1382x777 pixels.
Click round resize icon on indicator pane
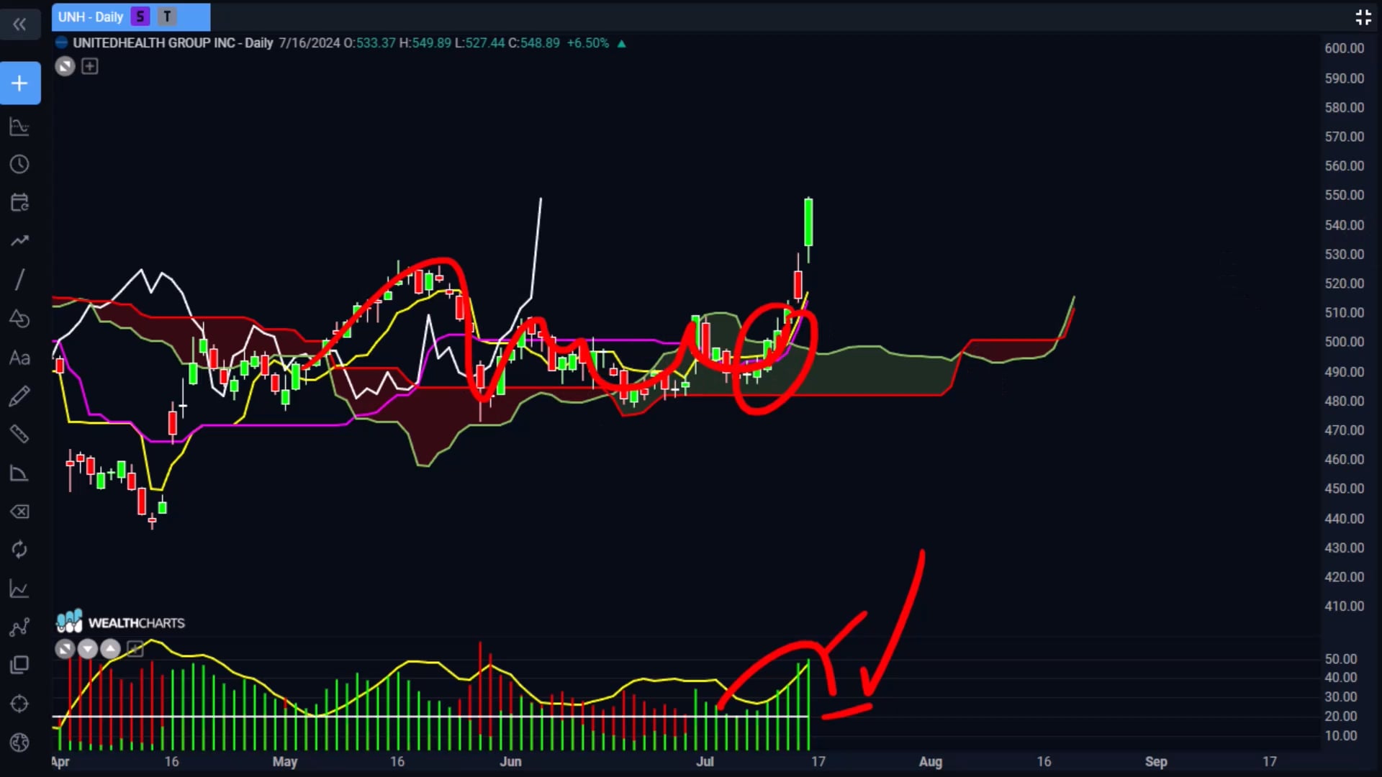(x=65, y=650)
